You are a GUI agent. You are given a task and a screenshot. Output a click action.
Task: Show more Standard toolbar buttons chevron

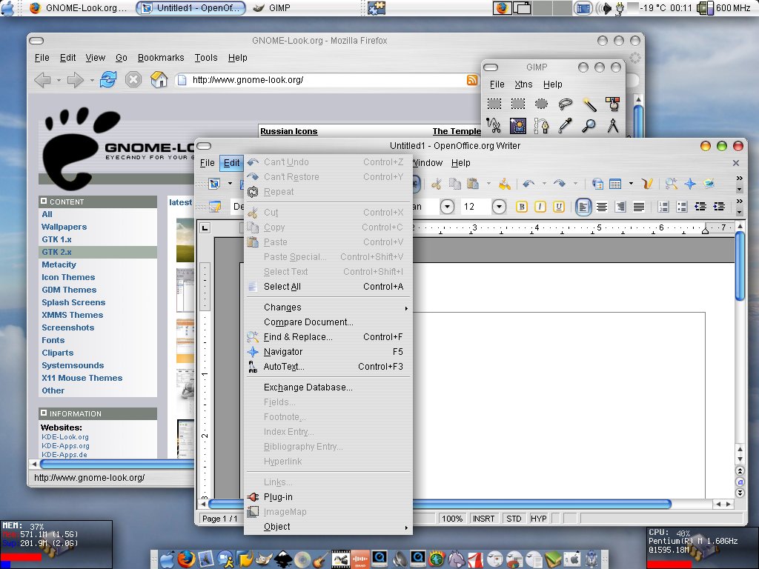click(739, 178)
